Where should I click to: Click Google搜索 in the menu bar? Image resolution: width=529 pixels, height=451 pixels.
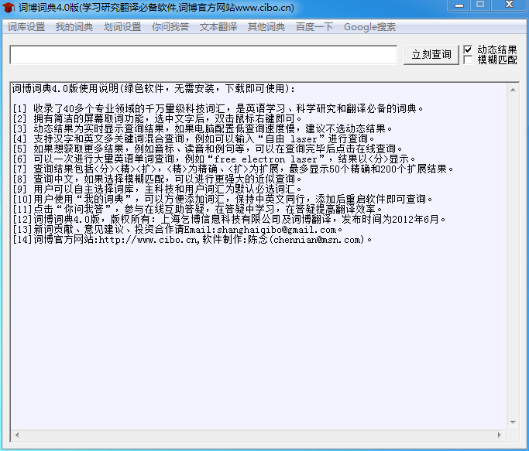point(369,27)
